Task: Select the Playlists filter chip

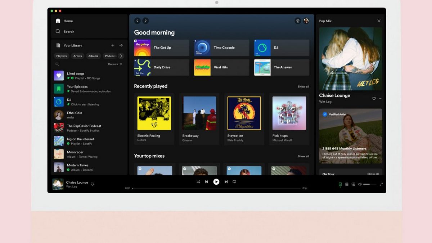Action: pyautogui.click(x=62, y=56)
